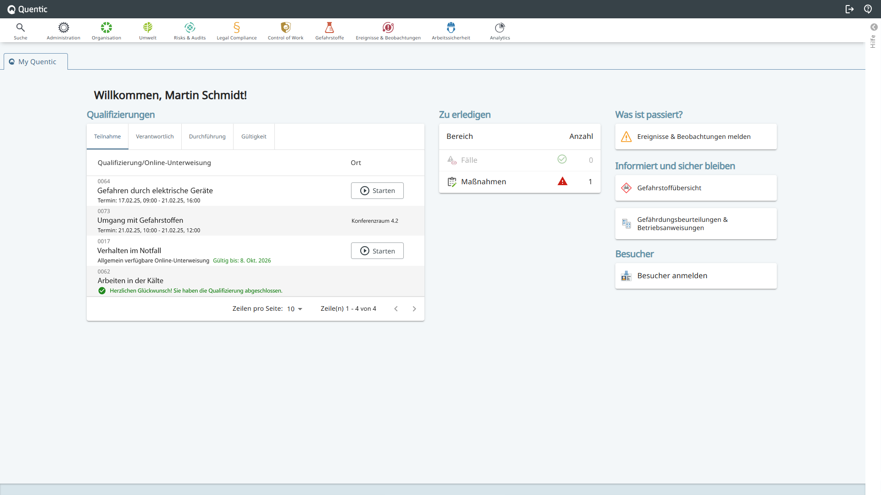The height and width of the screenshot is (495, 881).
Task: Open the Fälle row in Zu erledigen
Action: click(519, 160)
